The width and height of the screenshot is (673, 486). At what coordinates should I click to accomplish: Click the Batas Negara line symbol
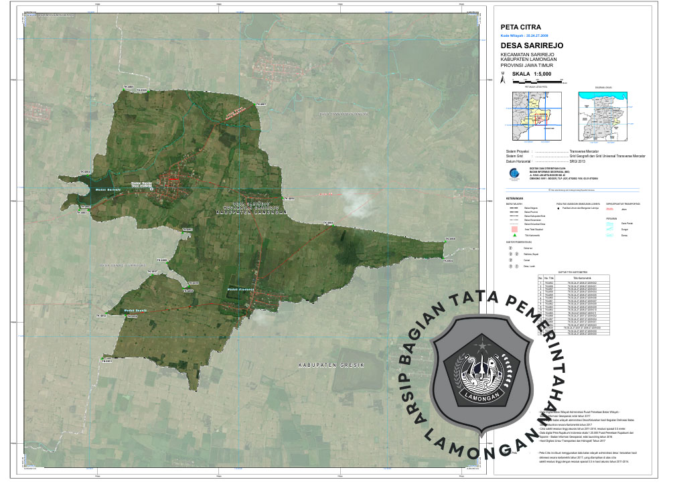click(x=514, y=210)
